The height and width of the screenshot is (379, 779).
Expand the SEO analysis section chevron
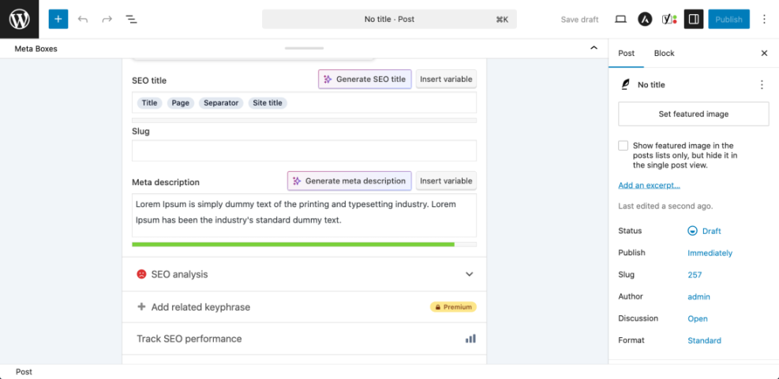click(469, 274)
